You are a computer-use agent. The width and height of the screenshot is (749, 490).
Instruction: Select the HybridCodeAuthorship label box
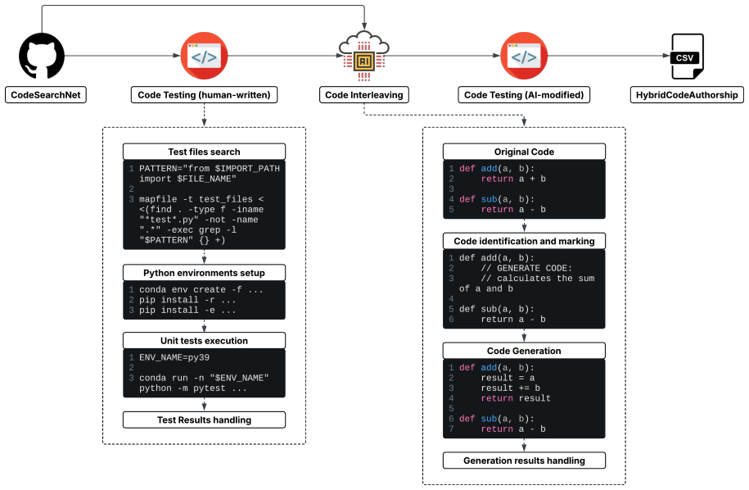tap(687, 95)
